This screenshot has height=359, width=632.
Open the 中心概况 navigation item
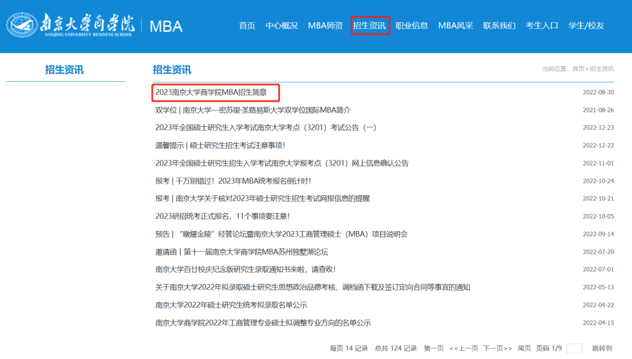coord(281,26)
